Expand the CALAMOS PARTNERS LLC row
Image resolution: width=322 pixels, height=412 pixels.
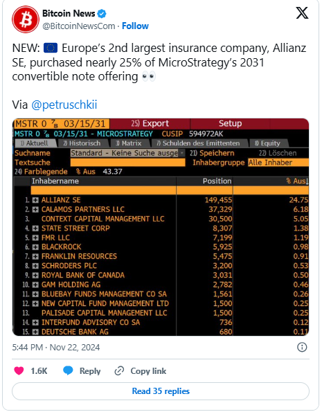[35, 209]
